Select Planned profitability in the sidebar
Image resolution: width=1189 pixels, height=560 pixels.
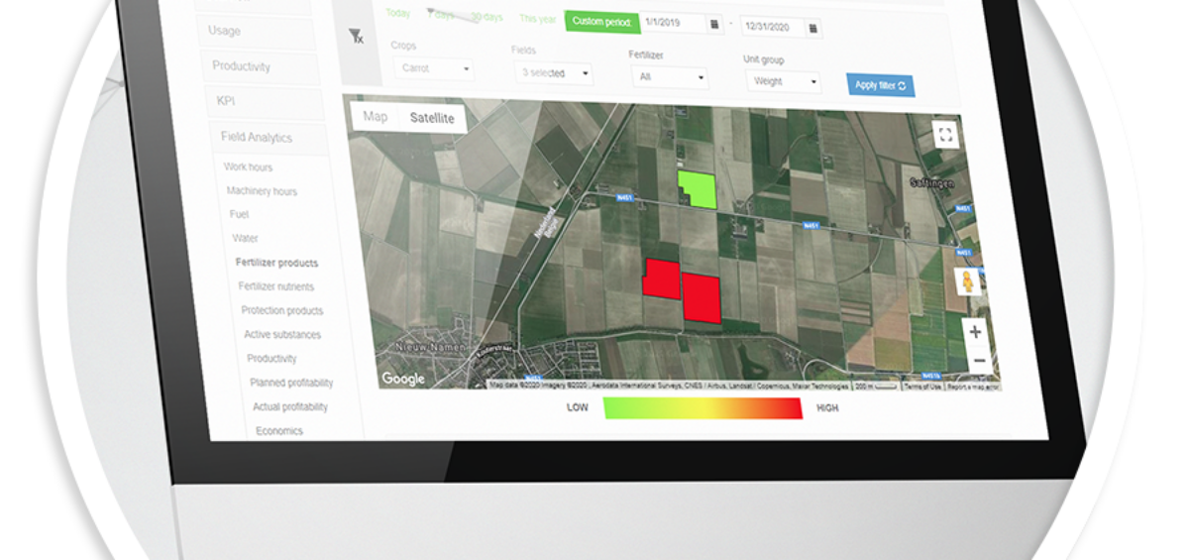click(291, 383)
